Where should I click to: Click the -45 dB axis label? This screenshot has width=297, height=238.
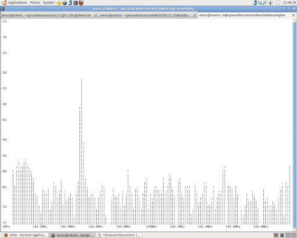click(4, 120)
